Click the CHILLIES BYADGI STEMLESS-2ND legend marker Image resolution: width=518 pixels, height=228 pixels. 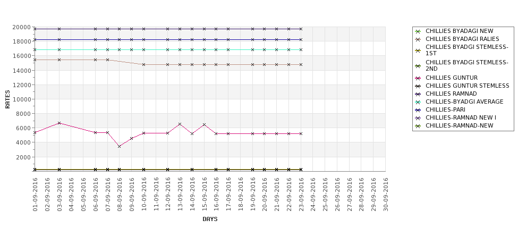(418, 66)
